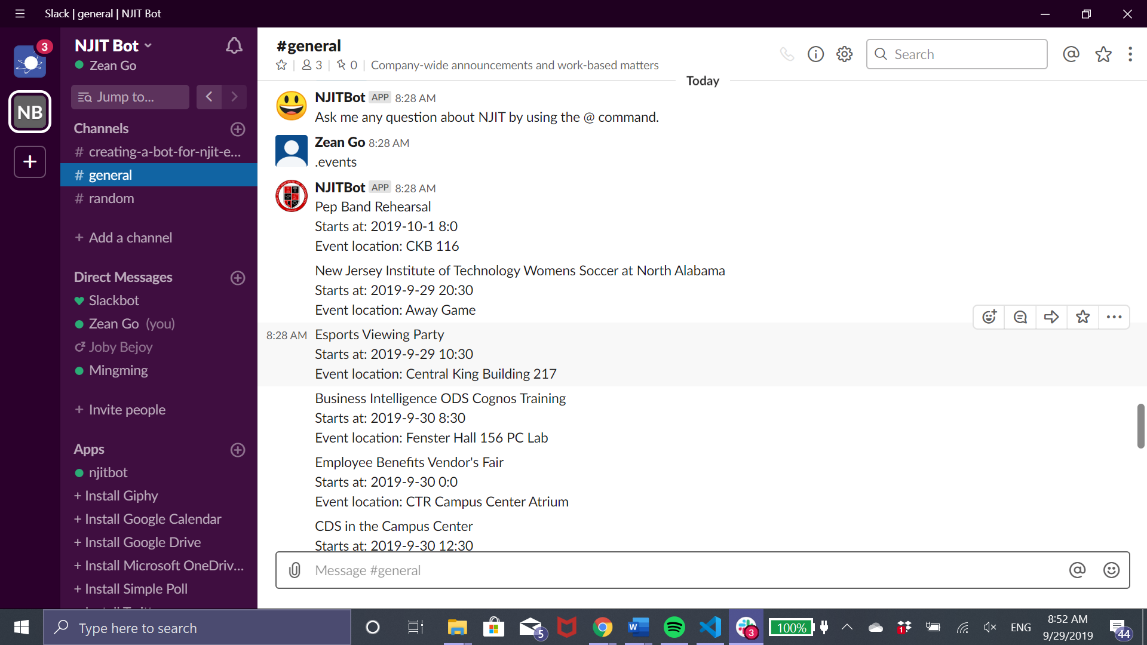Screen dimensions: 1147x645
Task: Click the add reaction icon on message
Action: pyautogui.click(x=989, y=317)
